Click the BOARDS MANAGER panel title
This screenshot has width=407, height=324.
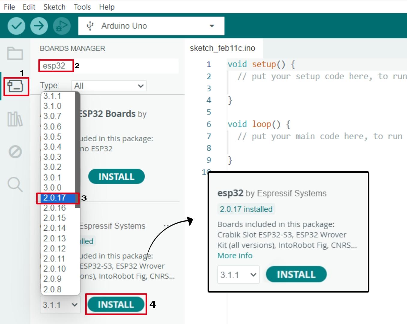(x=72, y=48)
